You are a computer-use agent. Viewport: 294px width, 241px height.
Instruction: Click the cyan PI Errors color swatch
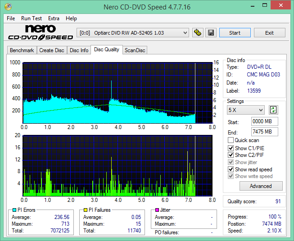pyautogui.click(x=14, y=210)
